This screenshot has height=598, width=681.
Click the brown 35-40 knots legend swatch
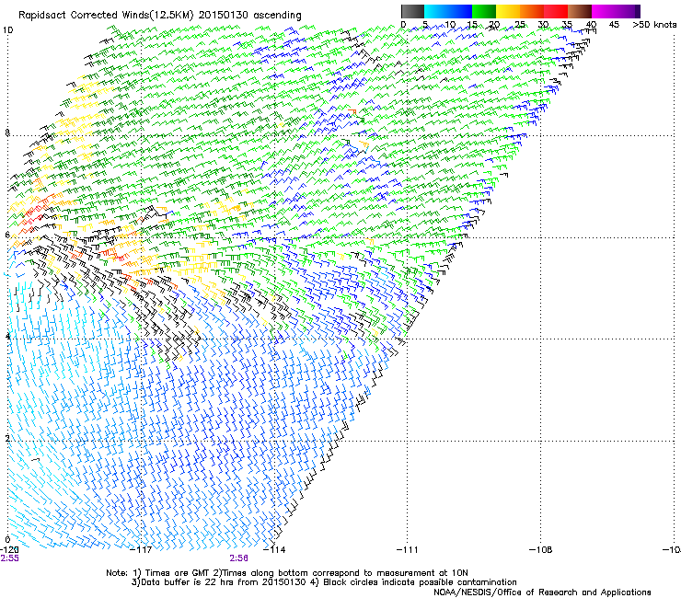tap(580, 11)
